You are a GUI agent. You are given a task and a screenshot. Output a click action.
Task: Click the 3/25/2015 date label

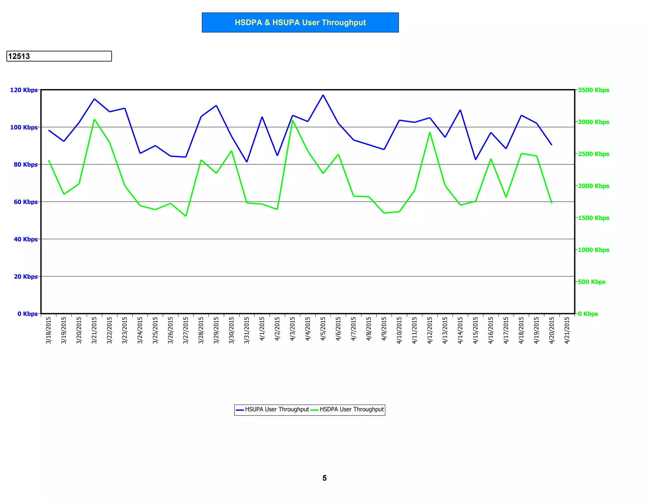[x=155, y=330]
